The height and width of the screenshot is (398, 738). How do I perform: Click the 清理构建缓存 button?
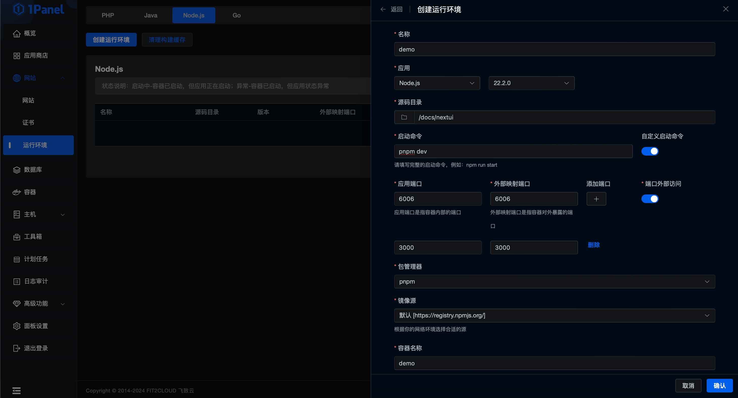[167, 39]
